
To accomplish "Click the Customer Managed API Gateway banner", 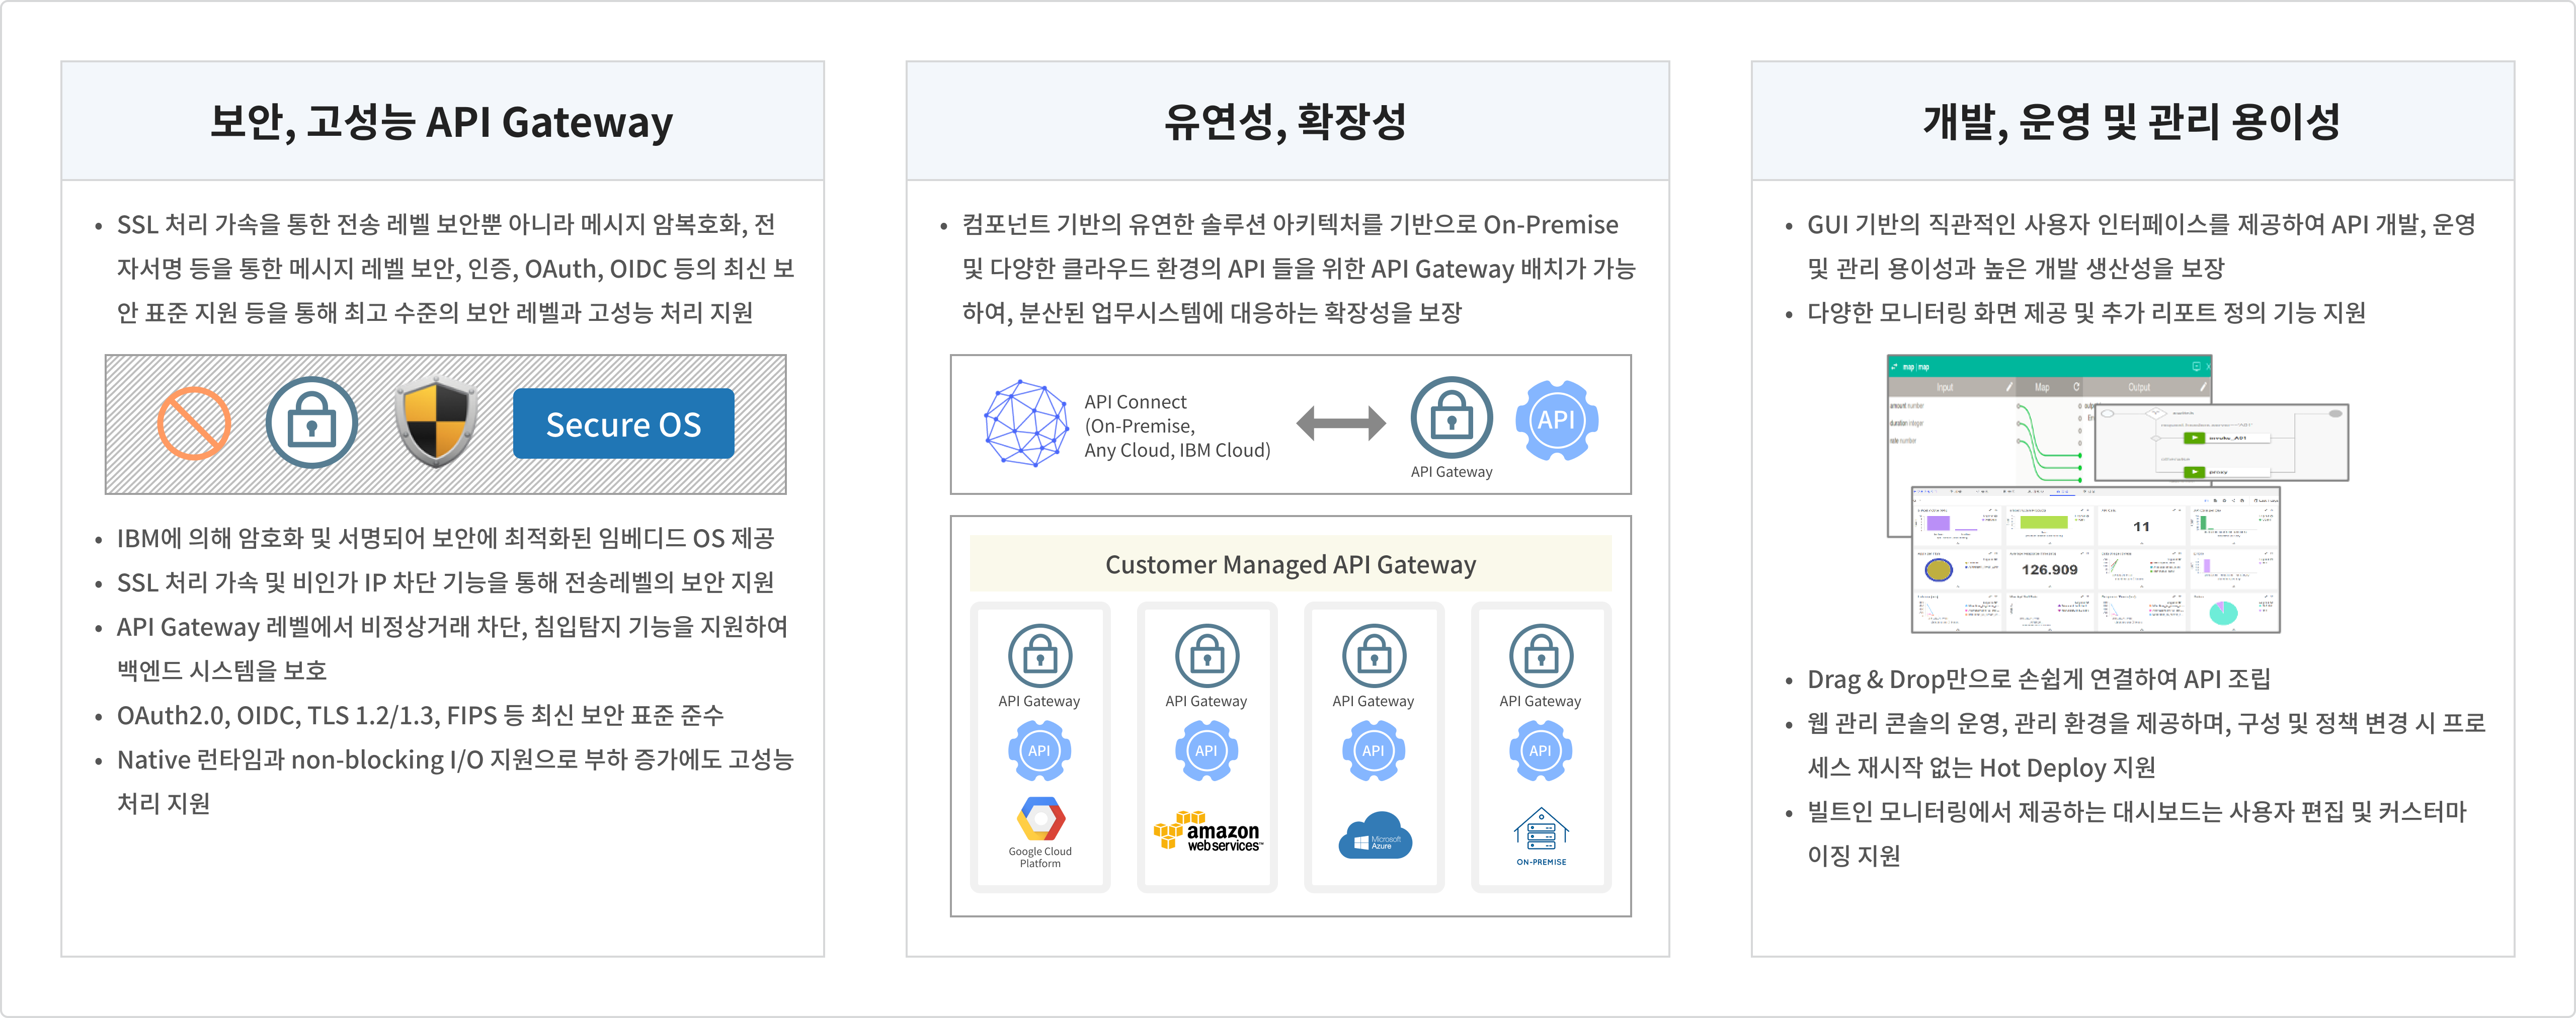I will pyautogui.click(x=1290, y=564).
